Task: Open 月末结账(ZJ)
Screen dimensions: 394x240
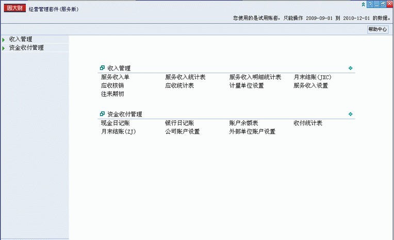Action: (118, 132)
